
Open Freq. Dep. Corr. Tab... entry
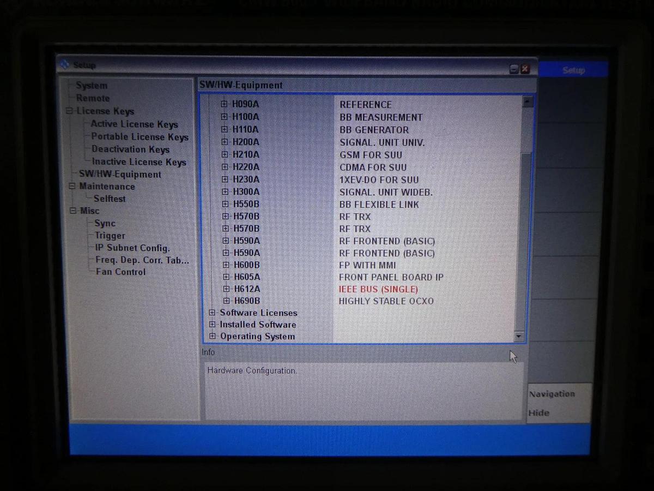pos(142,260)
